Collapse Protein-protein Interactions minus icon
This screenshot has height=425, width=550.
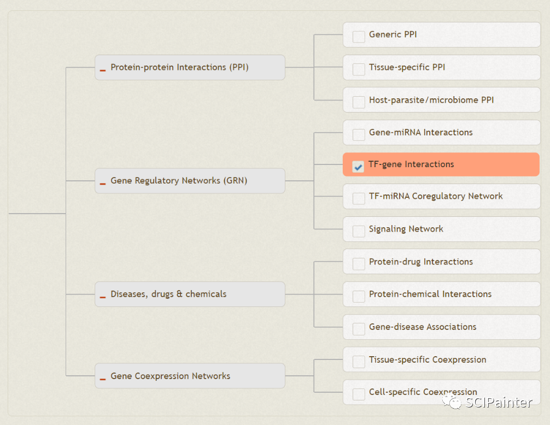tap(103, 70)
